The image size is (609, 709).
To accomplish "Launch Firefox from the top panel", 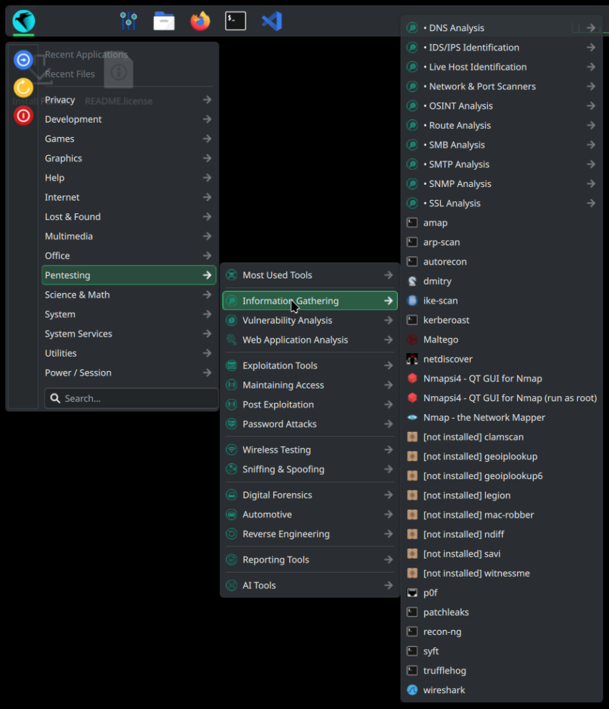I will pos(200,21).
